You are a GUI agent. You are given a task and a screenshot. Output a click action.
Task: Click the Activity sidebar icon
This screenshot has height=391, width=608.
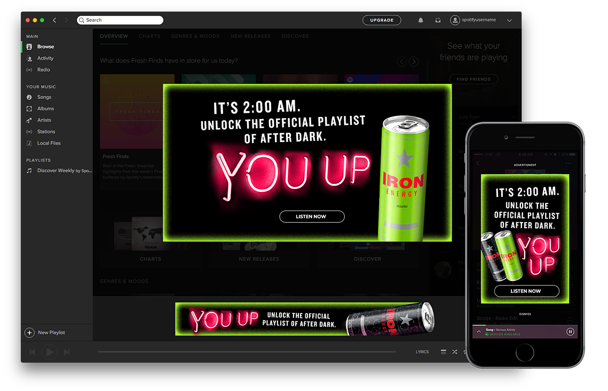tap(29, 58)
